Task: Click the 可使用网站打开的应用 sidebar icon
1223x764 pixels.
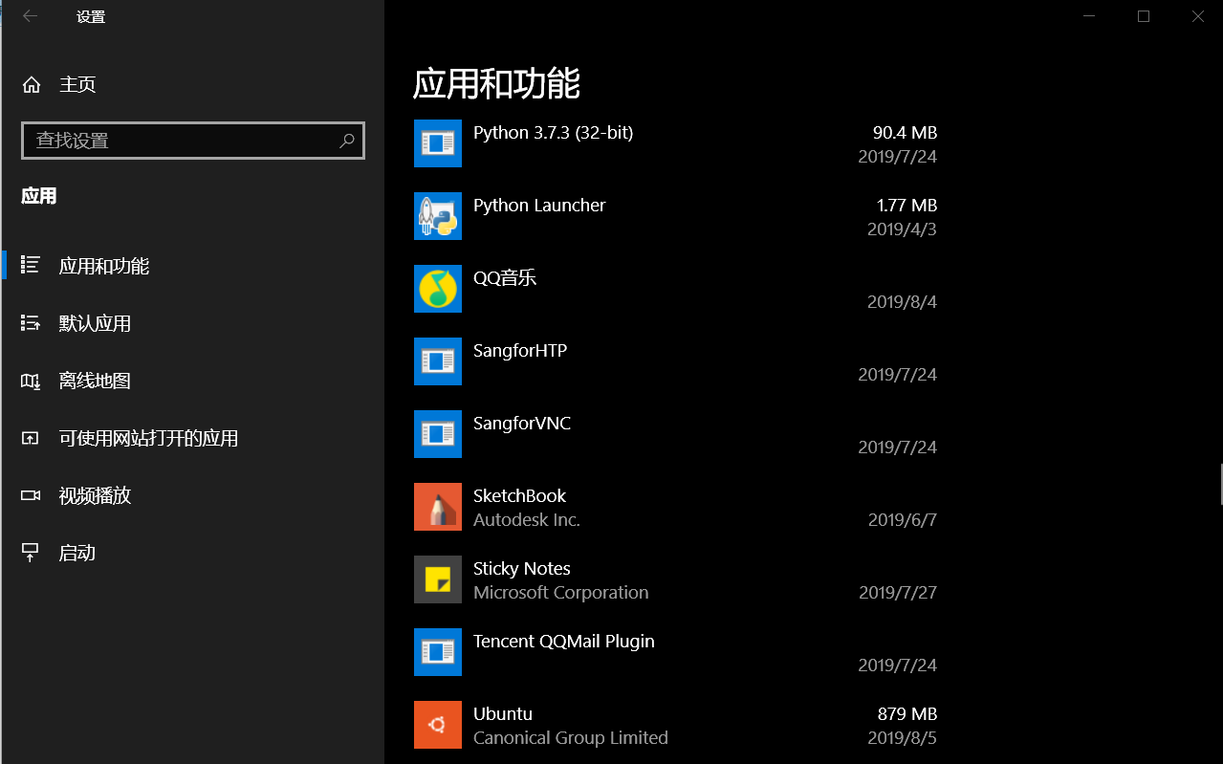Action: 31,438
